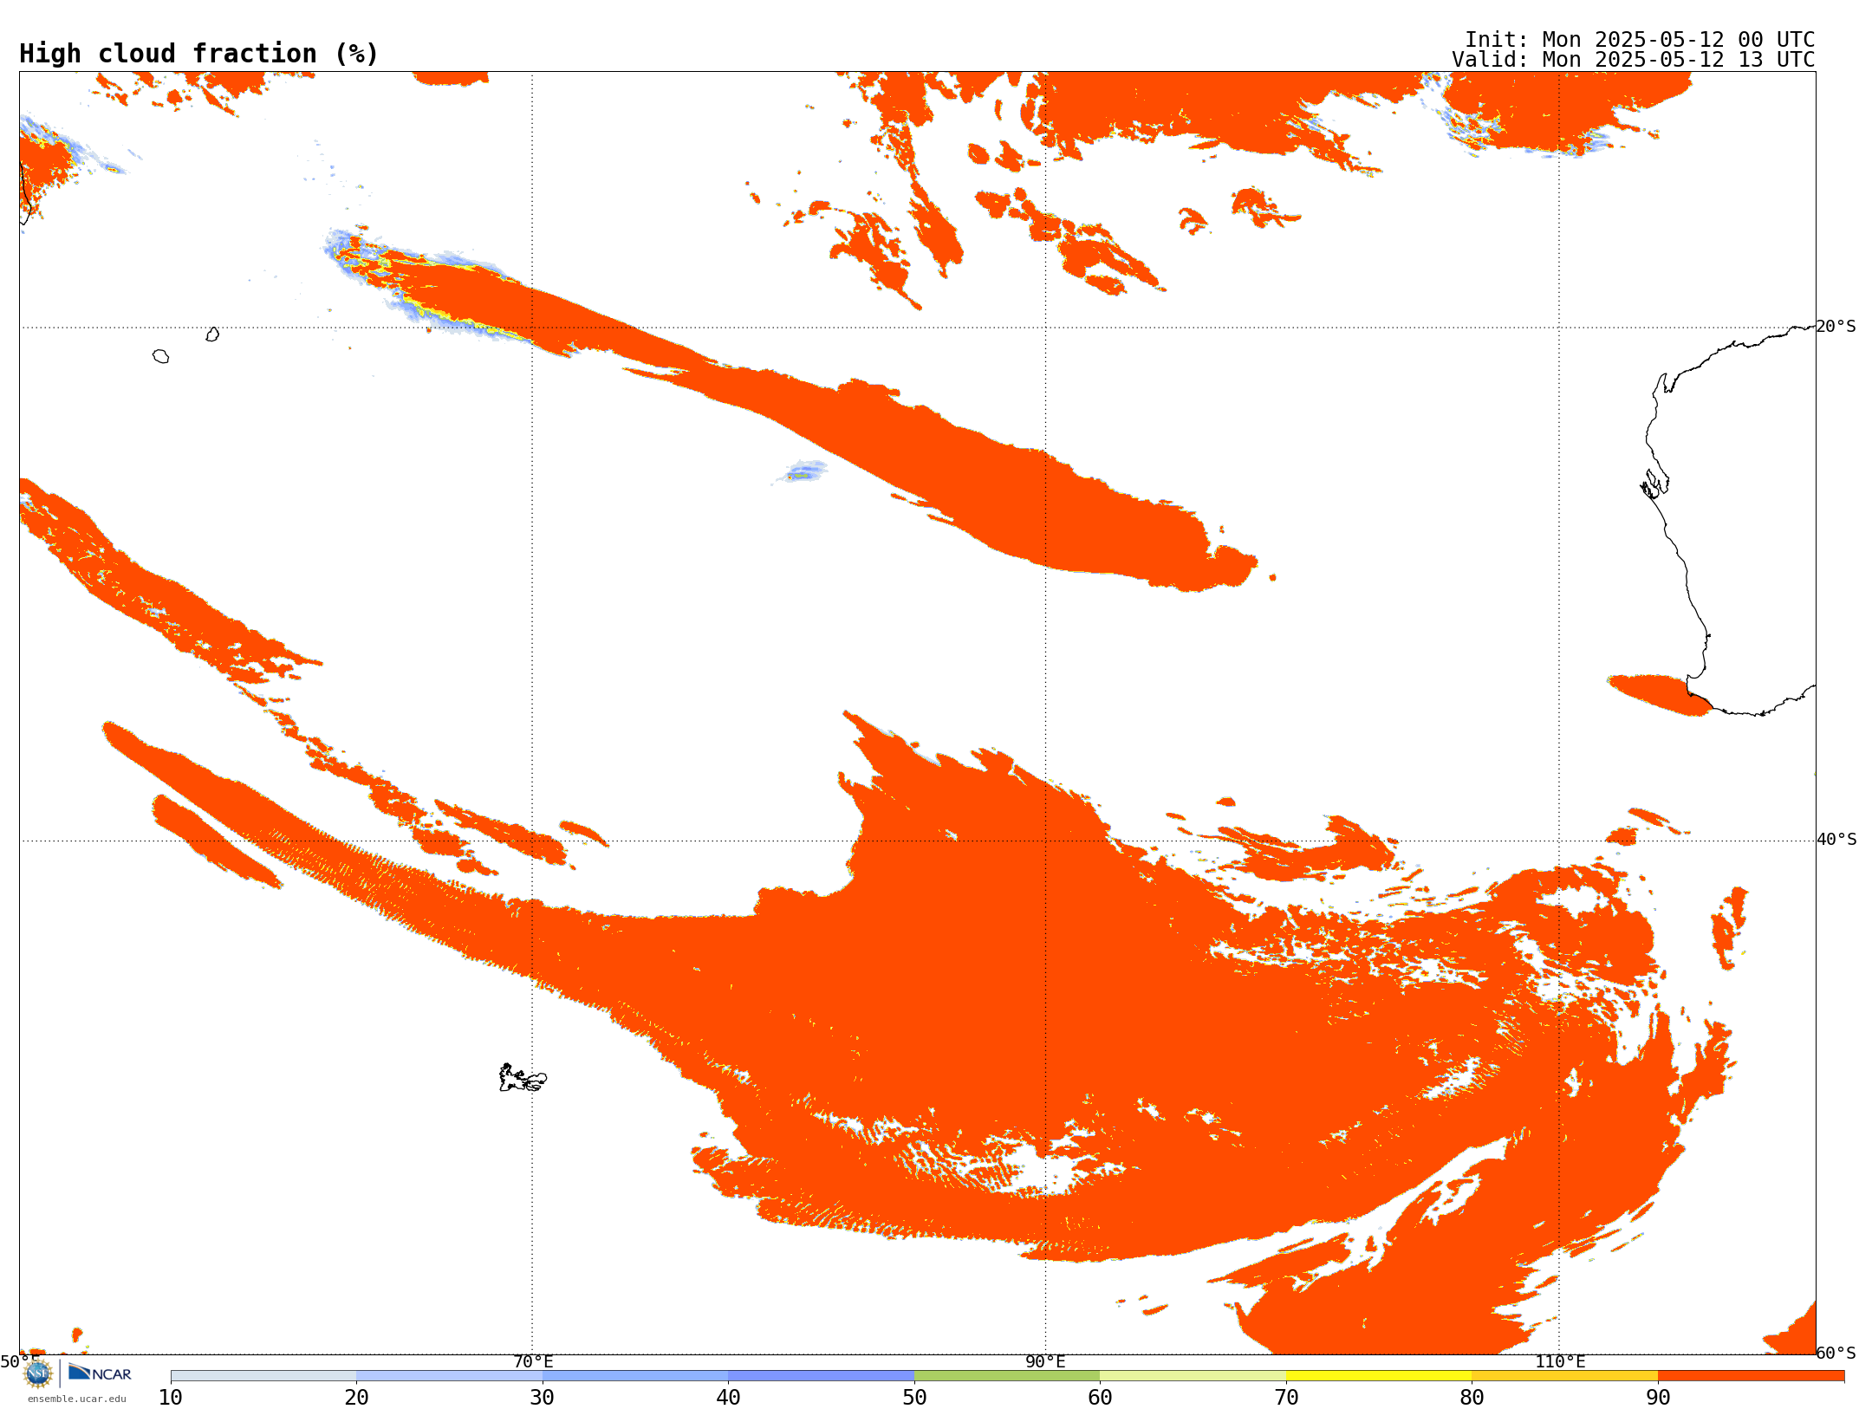Click the 110°E longitude label
Screen dimensions: 1872x1409
point(1560,1361)
